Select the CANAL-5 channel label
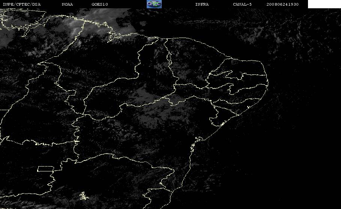 (242, 4)
